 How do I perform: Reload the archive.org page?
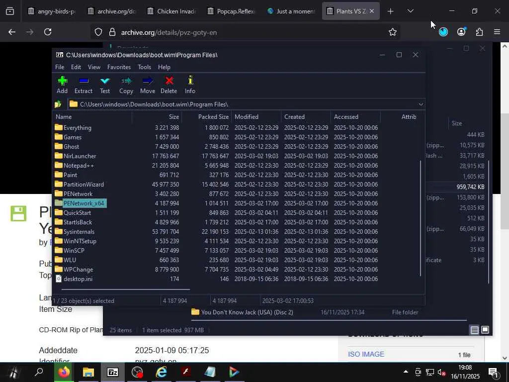48,32
